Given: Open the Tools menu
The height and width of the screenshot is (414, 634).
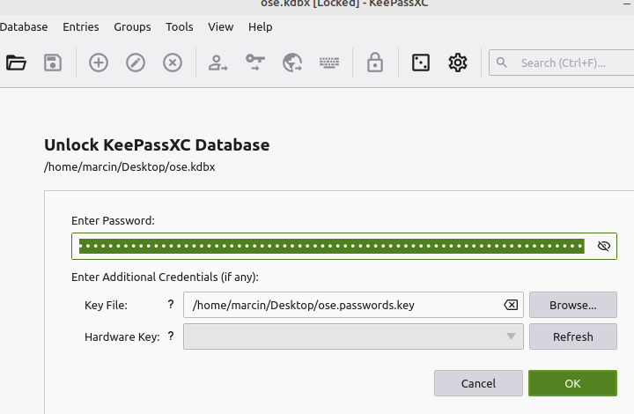Looking at the screenshot, I should click(180, 26).
